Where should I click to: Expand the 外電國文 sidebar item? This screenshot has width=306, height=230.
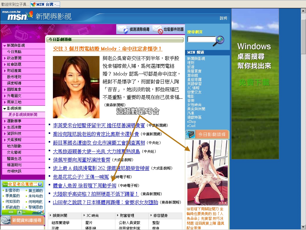pos(5,96)
